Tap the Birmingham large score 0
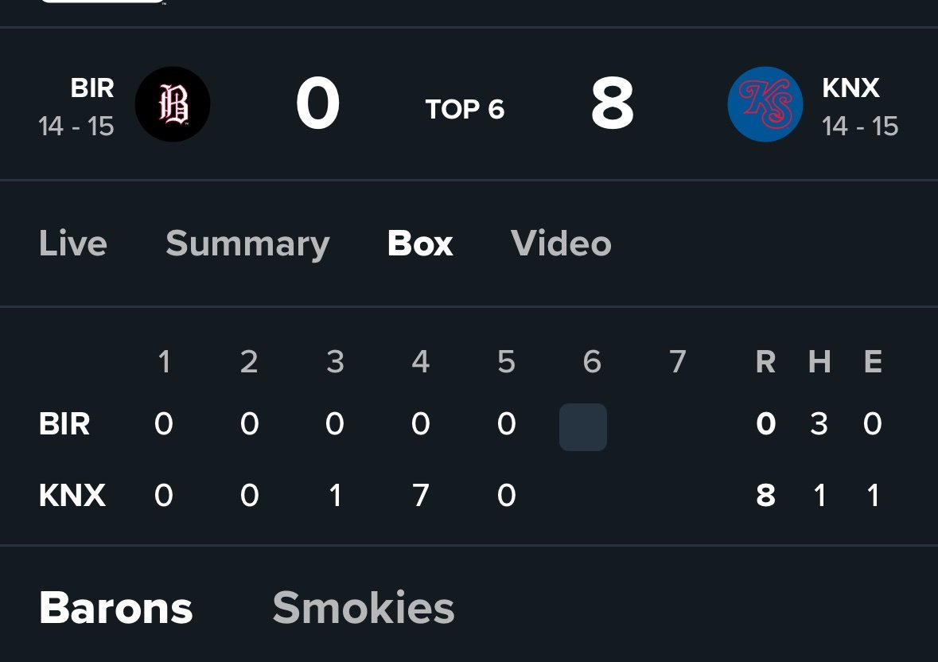 pos(318,103)
